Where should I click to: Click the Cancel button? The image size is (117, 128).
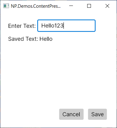[x=71, y=114]
